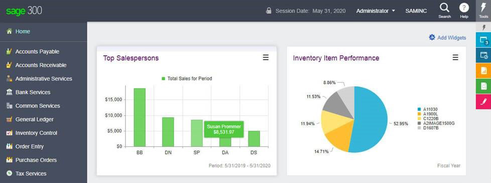Open Inventory Item Performance widget menu
491x183 pixels.
pos(455,57)
